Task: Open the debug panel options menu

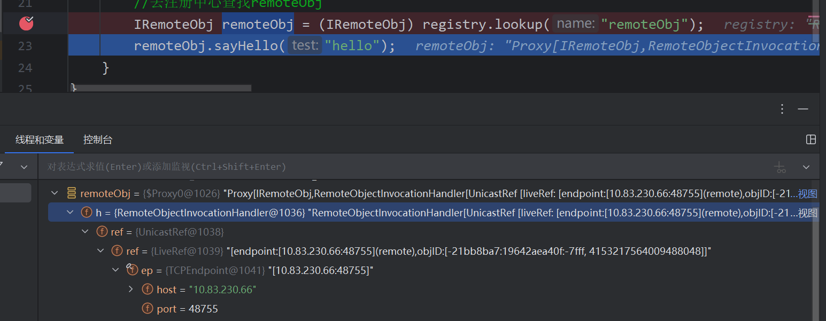Action: click(782, 109)
